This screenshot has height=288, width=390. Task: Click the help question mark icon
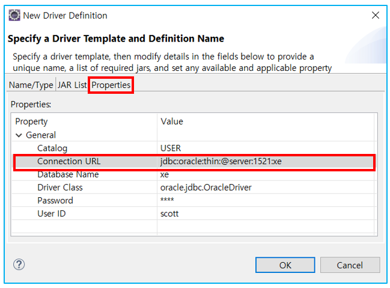click(x=19, y=265)
